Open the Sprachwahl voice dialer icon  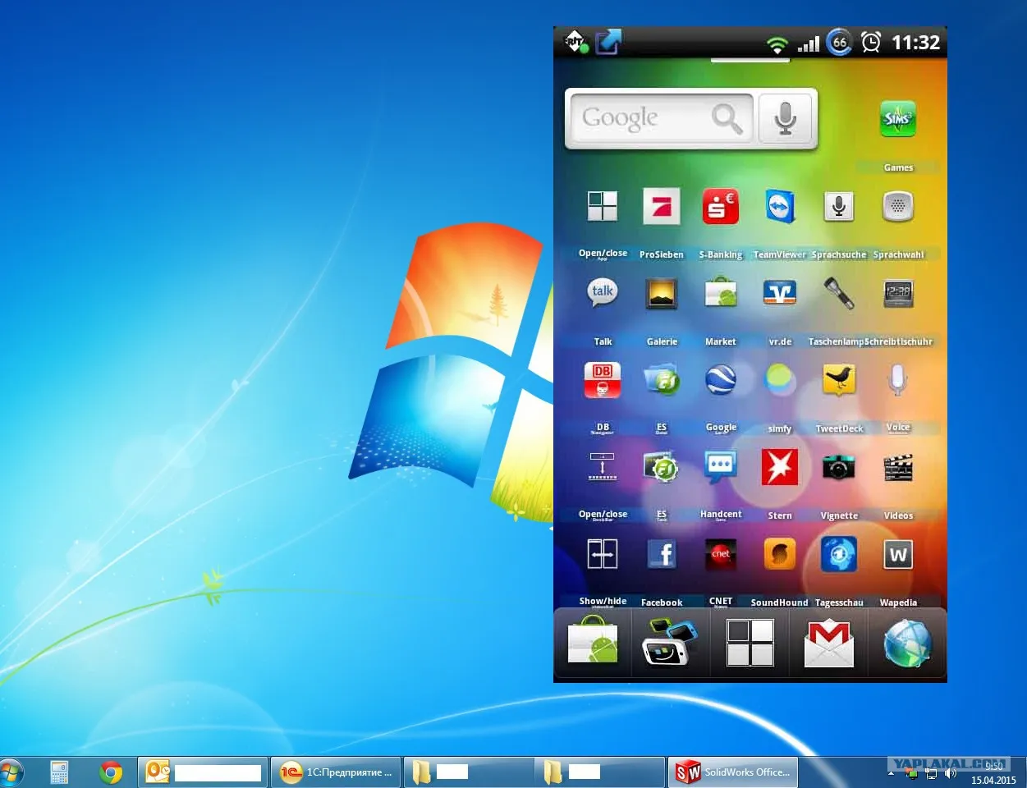click(898, 207)
